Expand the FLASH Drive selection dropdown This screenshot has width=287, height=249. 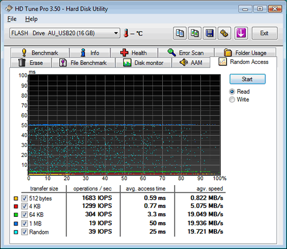116,33
